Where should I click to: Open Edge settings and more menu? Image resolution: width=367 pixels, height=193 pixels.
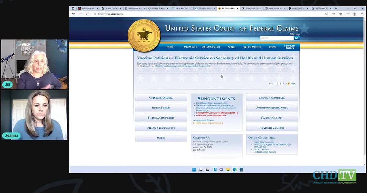coord(361,14)
